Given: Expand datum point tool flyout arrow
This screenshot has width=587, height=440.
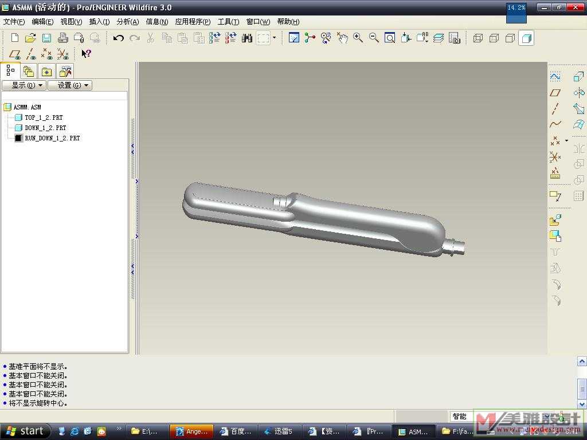Looking at the screenshot, I should pos(566,141).
